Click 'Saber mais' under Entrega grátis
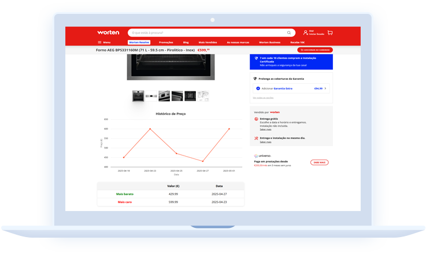 tap(265, 130)
